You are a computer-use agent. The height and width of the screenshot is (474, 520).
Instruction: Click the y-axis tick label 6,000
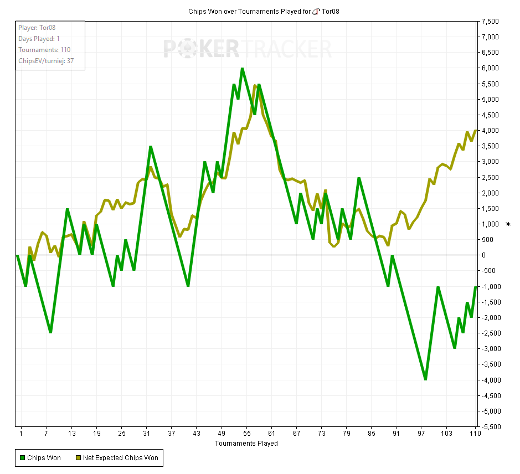[x=490, y=68]
